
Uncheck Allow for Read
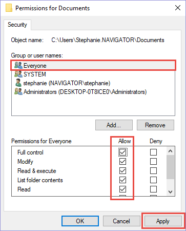tap(122, 189)
